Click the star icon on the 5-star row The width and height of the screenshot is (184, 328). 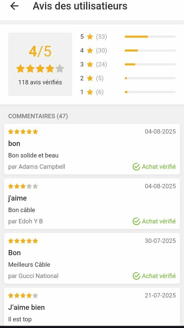tap(90, 36)
